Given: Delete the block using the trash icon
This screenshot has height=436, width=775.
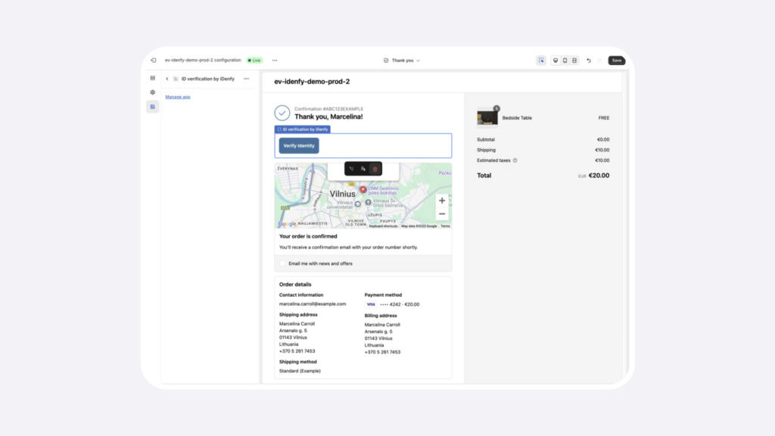Looking at the screenshot, I should (375, 168).
